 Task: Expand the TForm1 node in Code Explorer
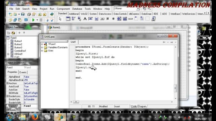click(42, 44)
